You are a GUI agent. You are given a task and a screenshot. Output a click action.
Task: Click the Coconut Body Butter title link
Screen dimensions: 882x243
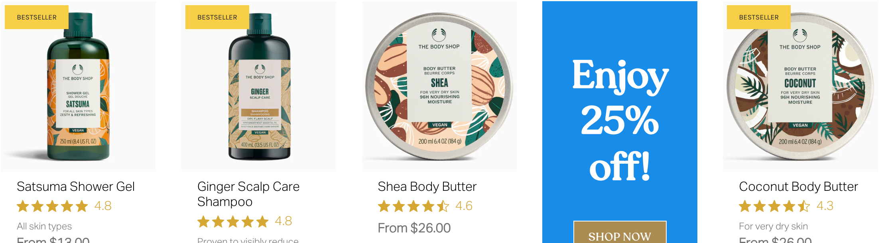coord(798,186)
